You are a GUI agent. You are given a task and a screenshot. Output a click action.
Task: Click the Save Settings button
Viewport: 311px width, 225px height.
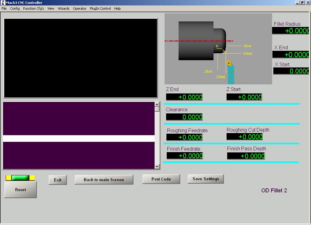[206, 179]
